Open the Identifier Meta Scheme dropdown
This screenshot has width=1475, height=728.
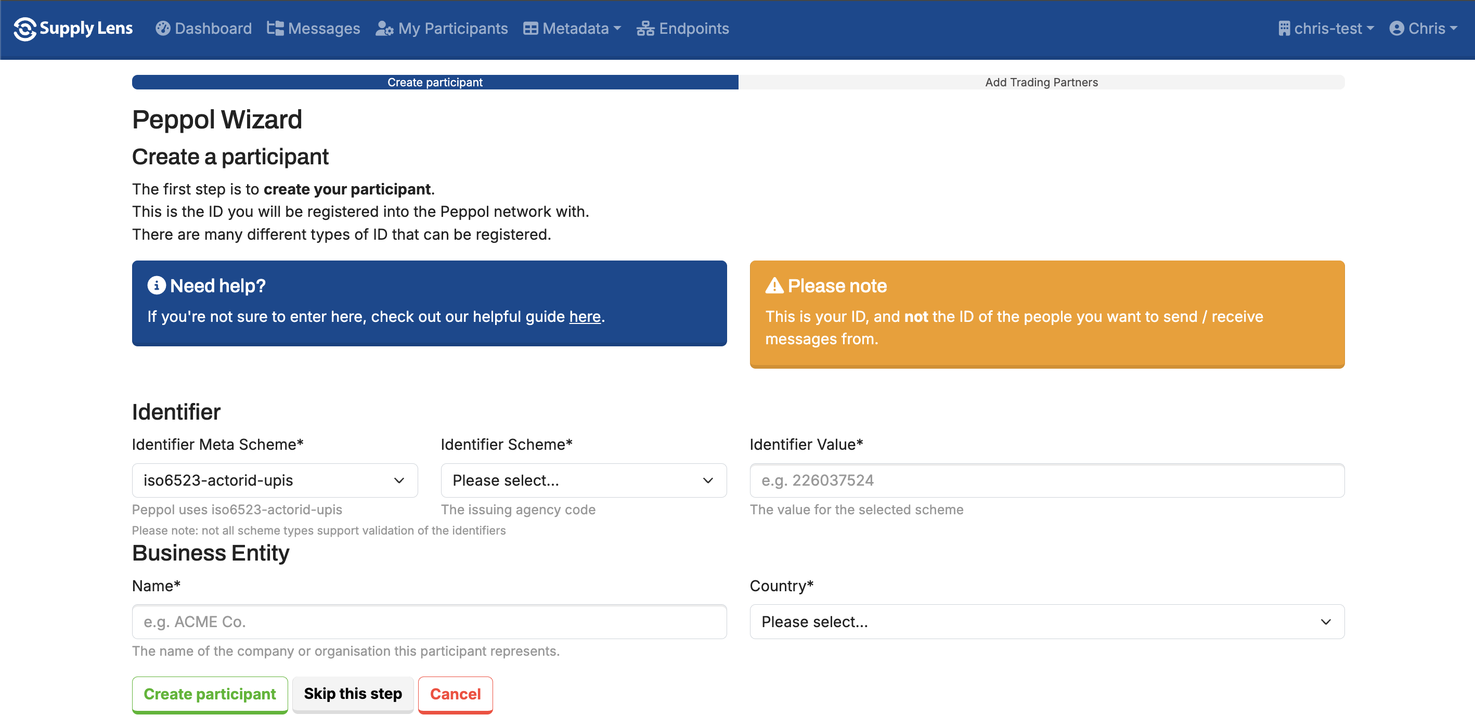tap(275, 480)
